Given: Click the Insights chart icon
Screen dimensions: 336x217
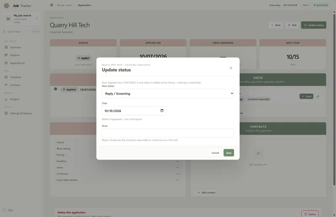Looking at the screenshot, I should click(x=6, y=99).
